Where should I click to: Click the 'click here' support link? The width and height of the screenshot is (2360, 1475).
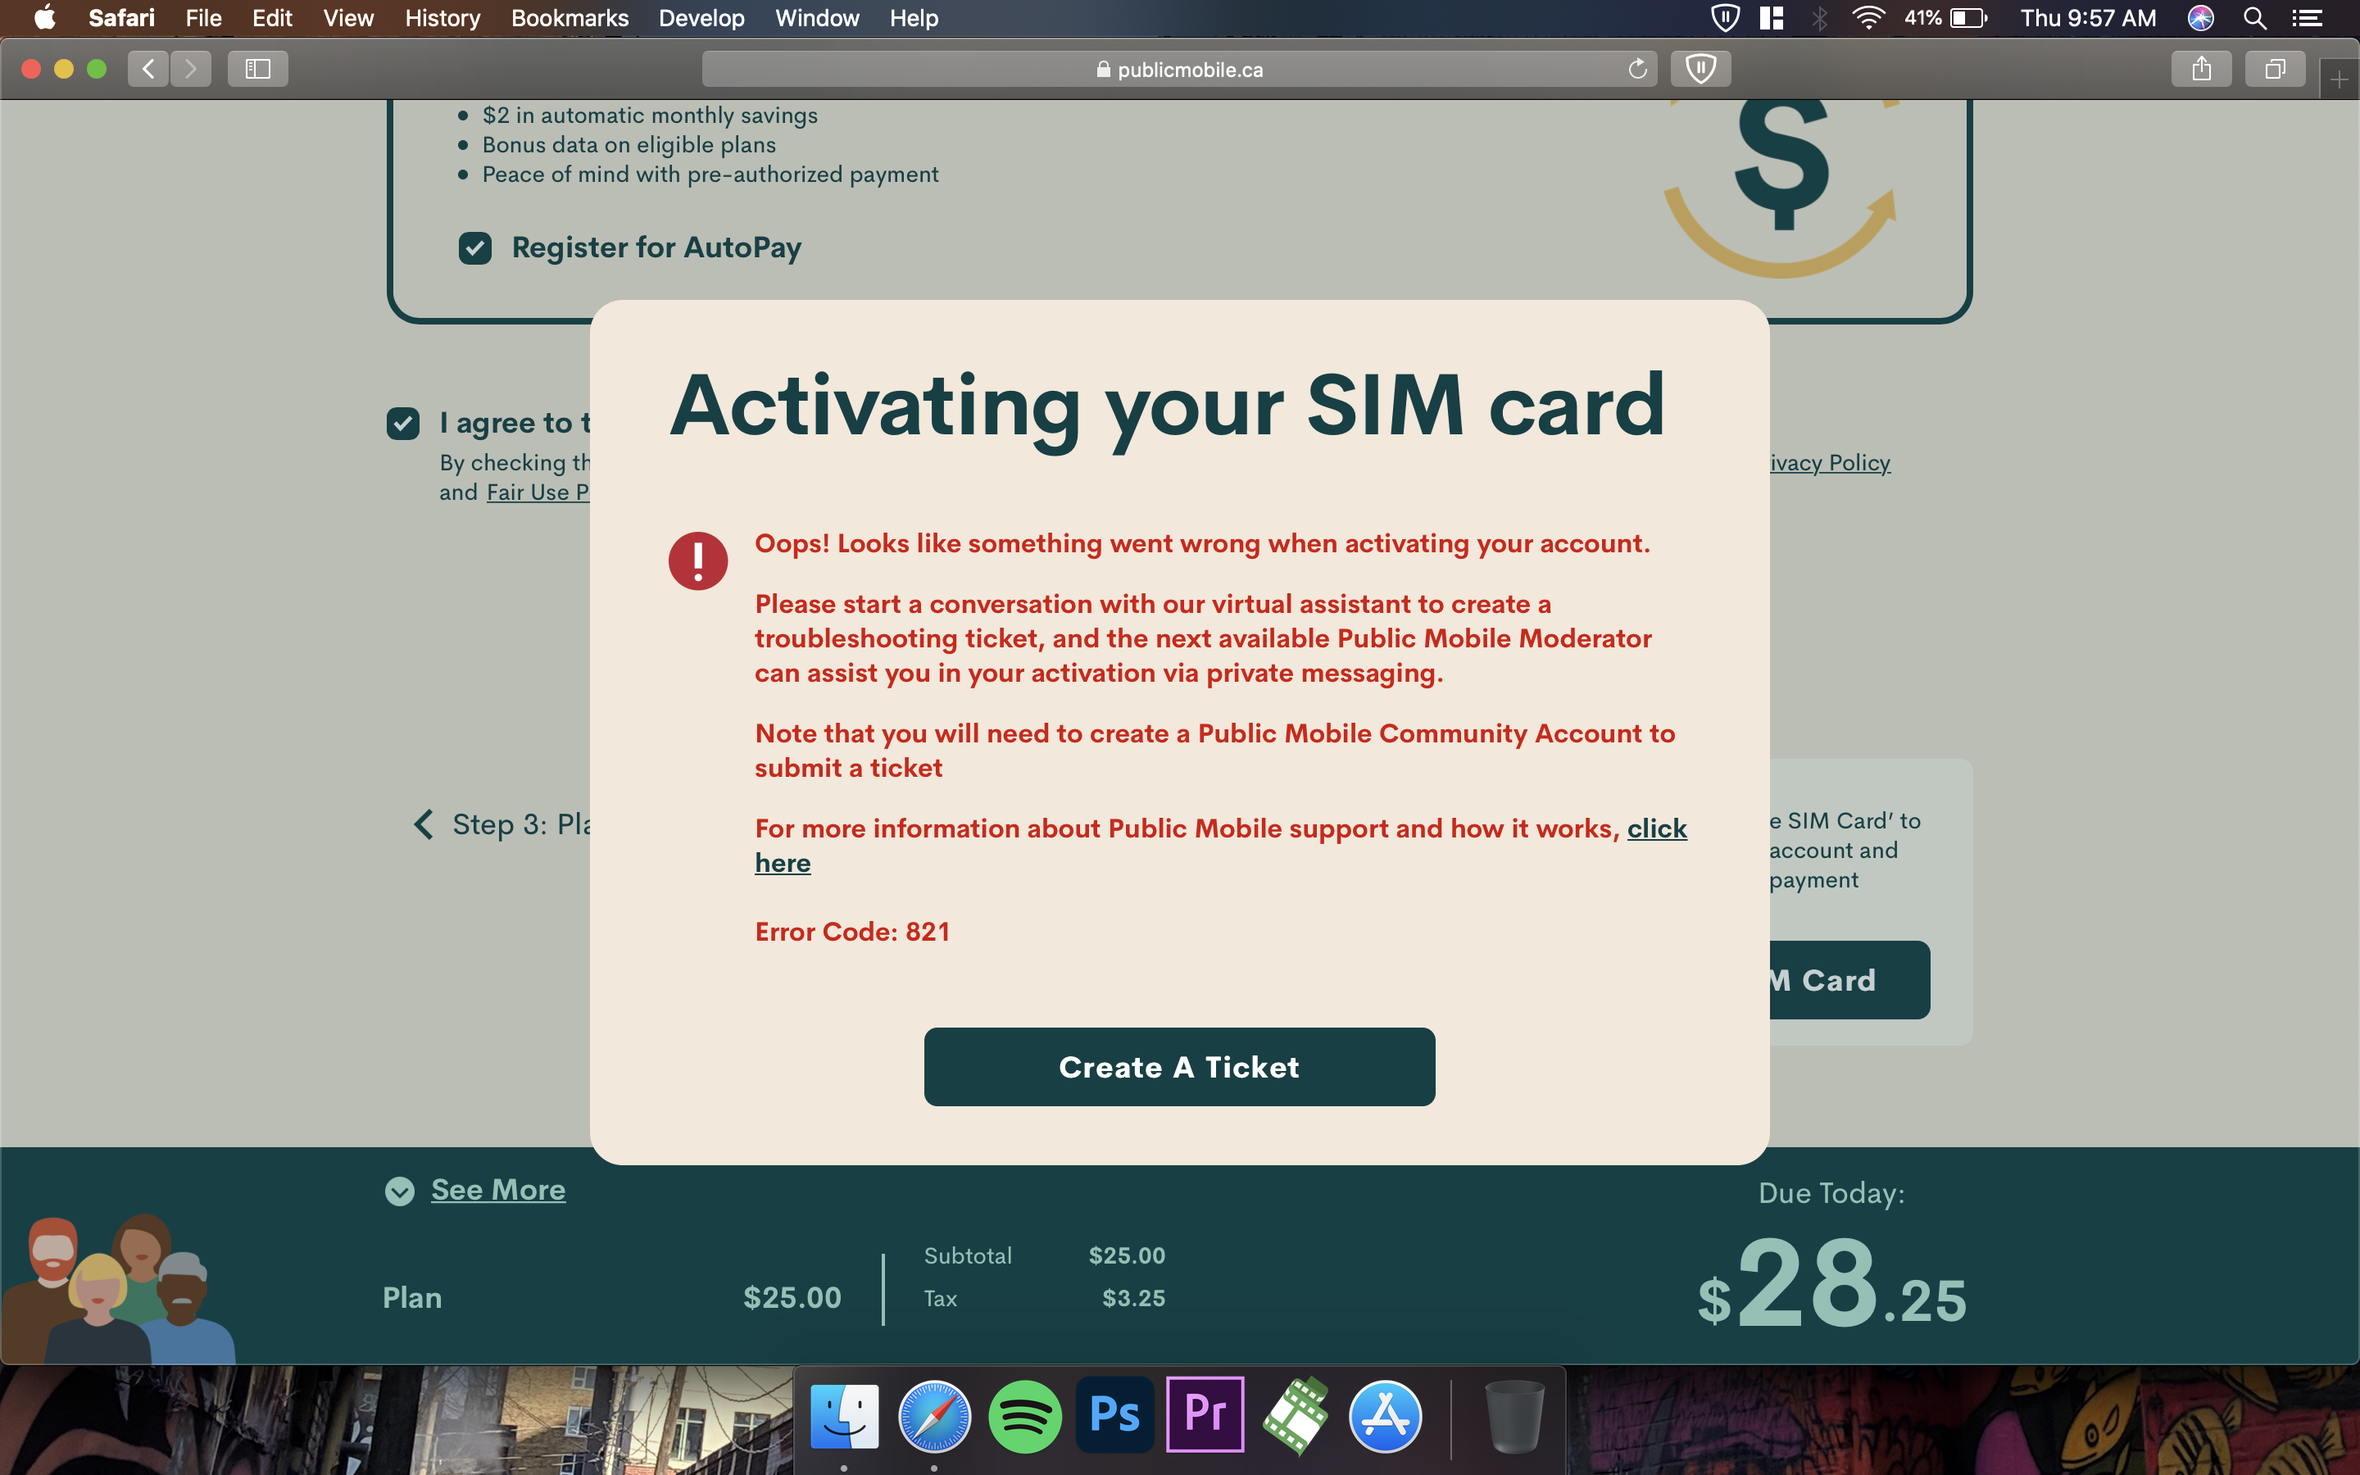pyautogui.click(x=1222, y=845)
